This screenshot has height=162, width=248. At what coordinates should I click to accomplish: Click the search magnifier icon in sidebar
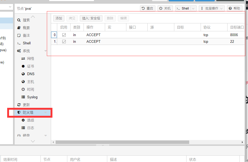pos(19,20)
